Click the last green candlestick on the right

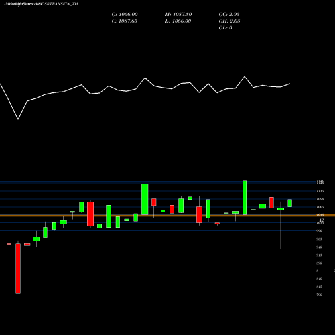290,203
